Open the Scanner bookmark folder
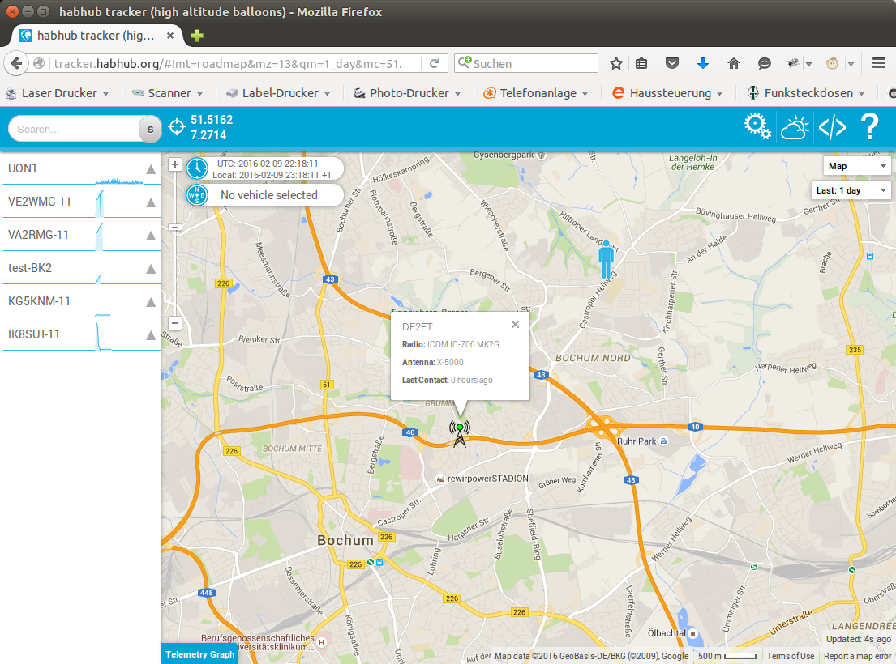Image resolution: width=896 pixels, height=664 pixels. click(167, 93)
